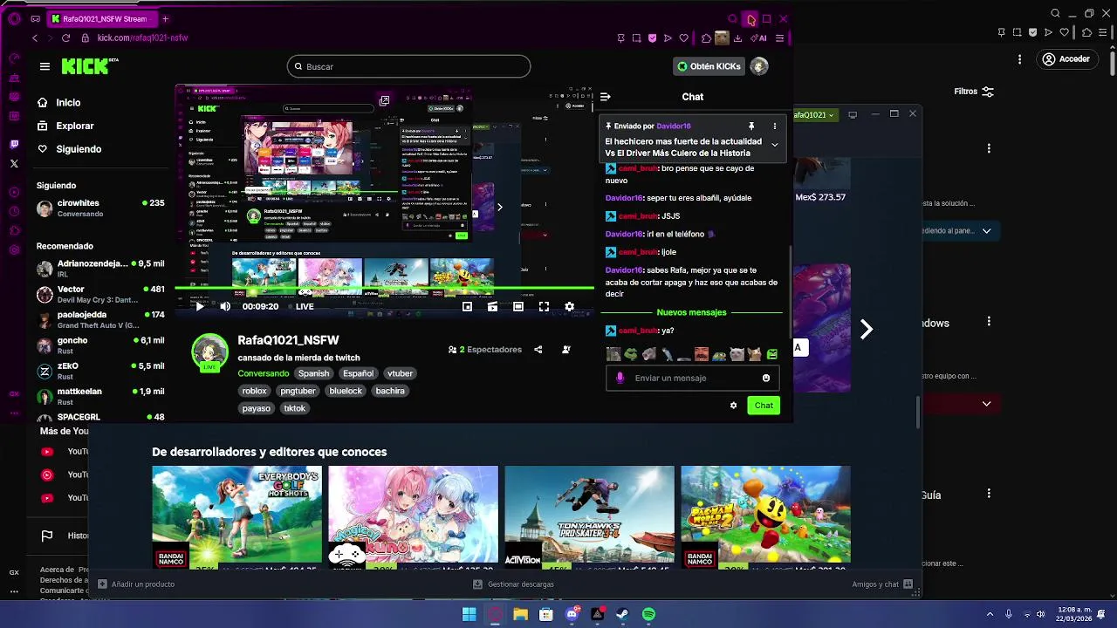Open clip creation from the player
This screenshot has height=628, width=1117.
(493, 306)
